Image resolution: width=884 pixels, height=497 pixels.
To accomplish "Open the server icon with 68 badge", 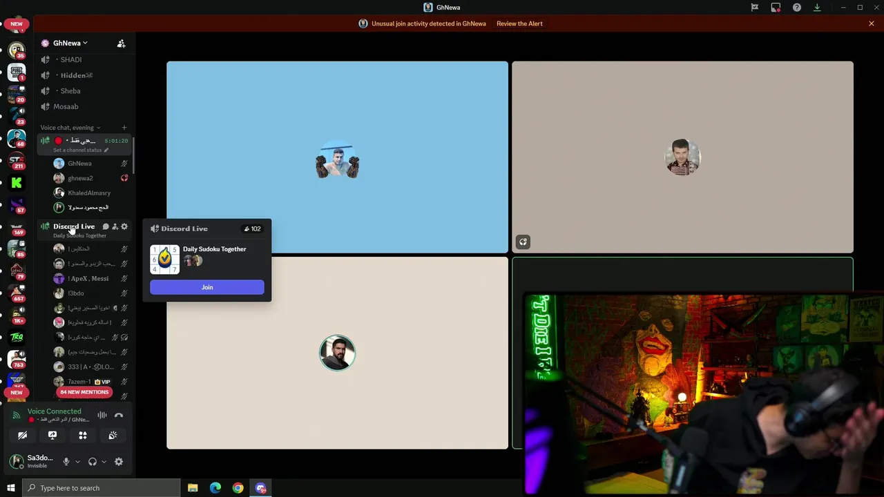I will pos(17,138).
